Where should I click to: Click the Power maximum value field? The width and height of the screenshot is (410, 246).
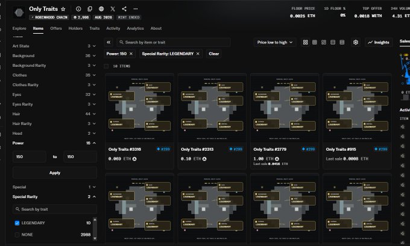click(x=80, y=157)
